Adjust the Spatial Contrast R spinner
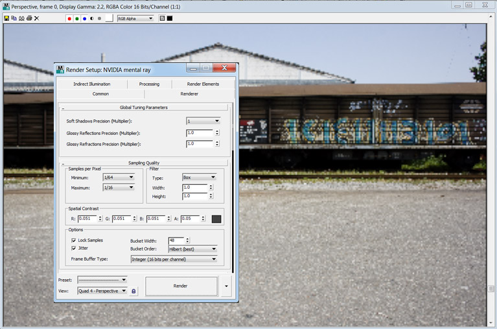 (100, 219)
